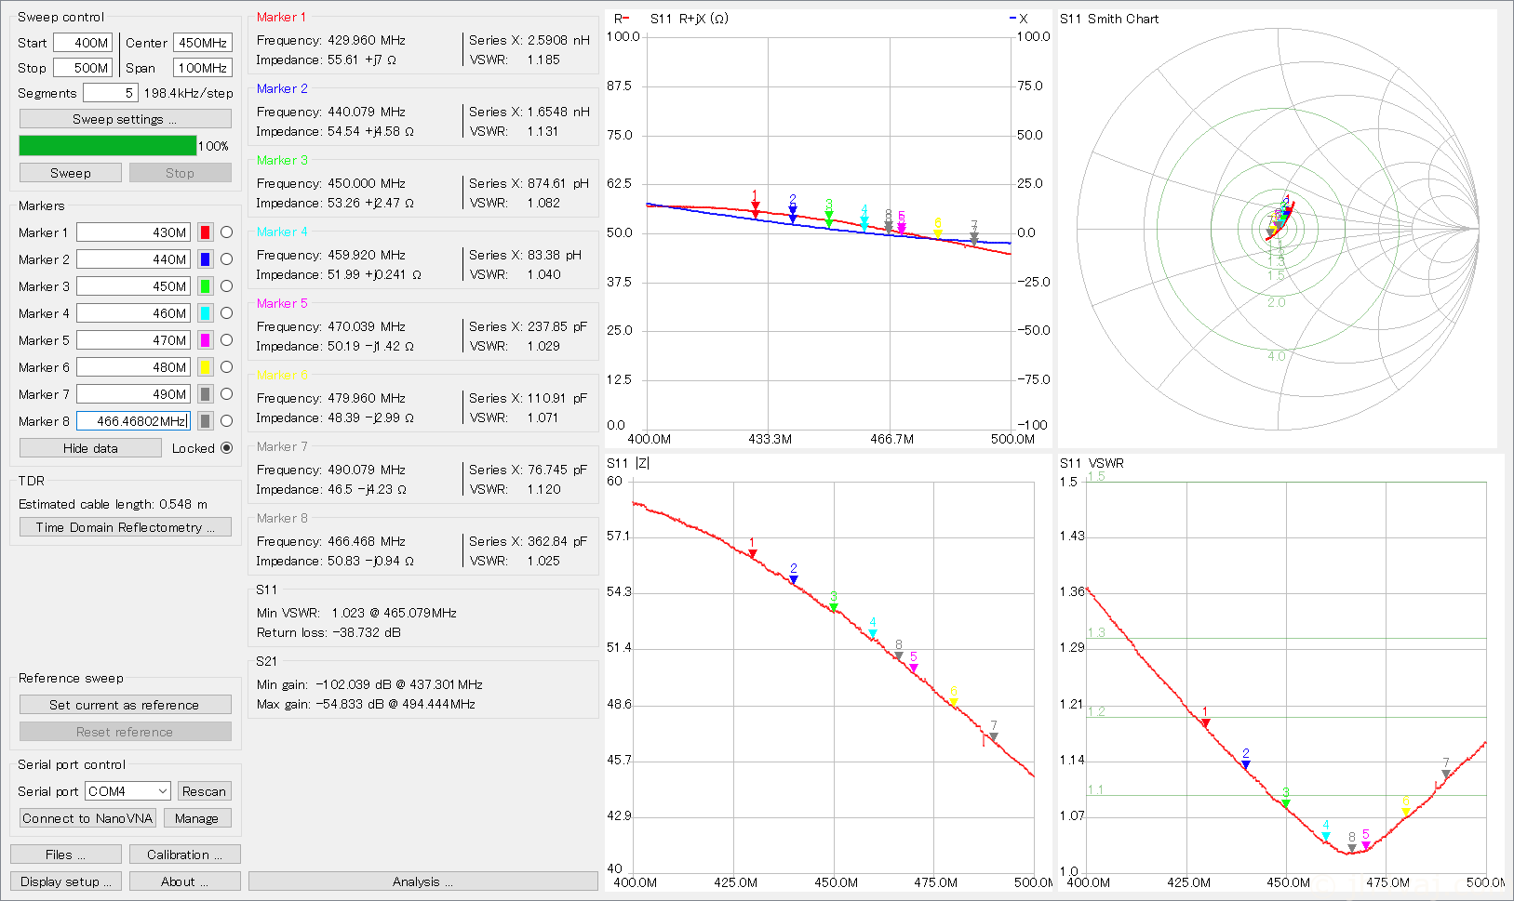Expand the COM4 serial port dropdown
1514x901 pixels.
128,791
